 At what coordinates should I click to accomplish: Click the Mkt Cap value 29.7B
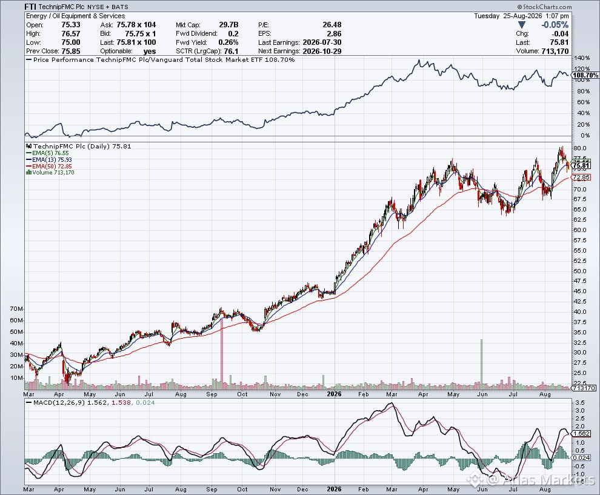[x=228, y=25]
